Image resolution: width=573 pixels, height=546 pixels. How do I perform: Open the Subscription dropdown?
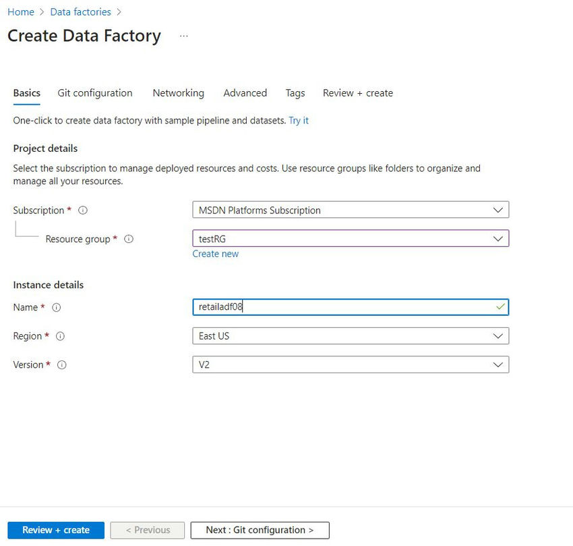[x=351, y=210]
